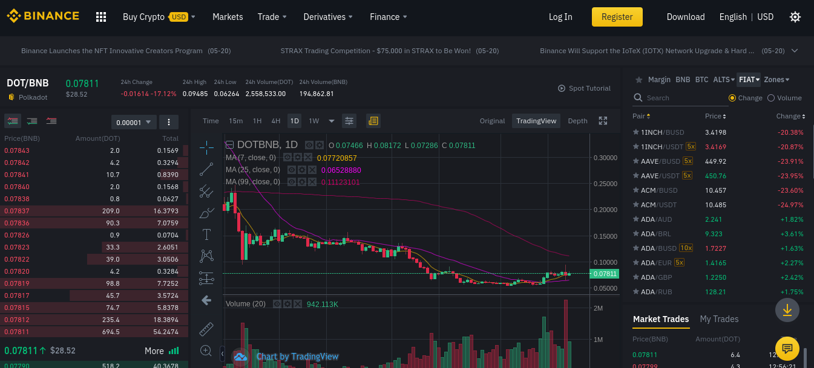Select the trend line drawing tool
Screen dimensions: 814x368
[206, 169]
